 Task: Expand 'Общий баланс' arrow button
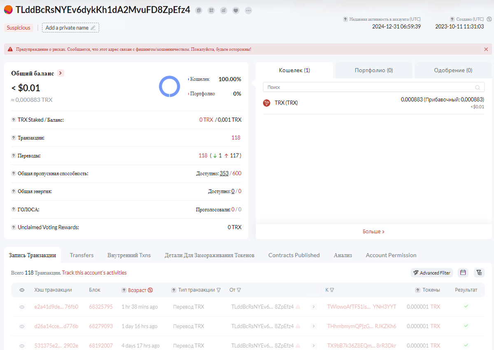tap(61, 73)
